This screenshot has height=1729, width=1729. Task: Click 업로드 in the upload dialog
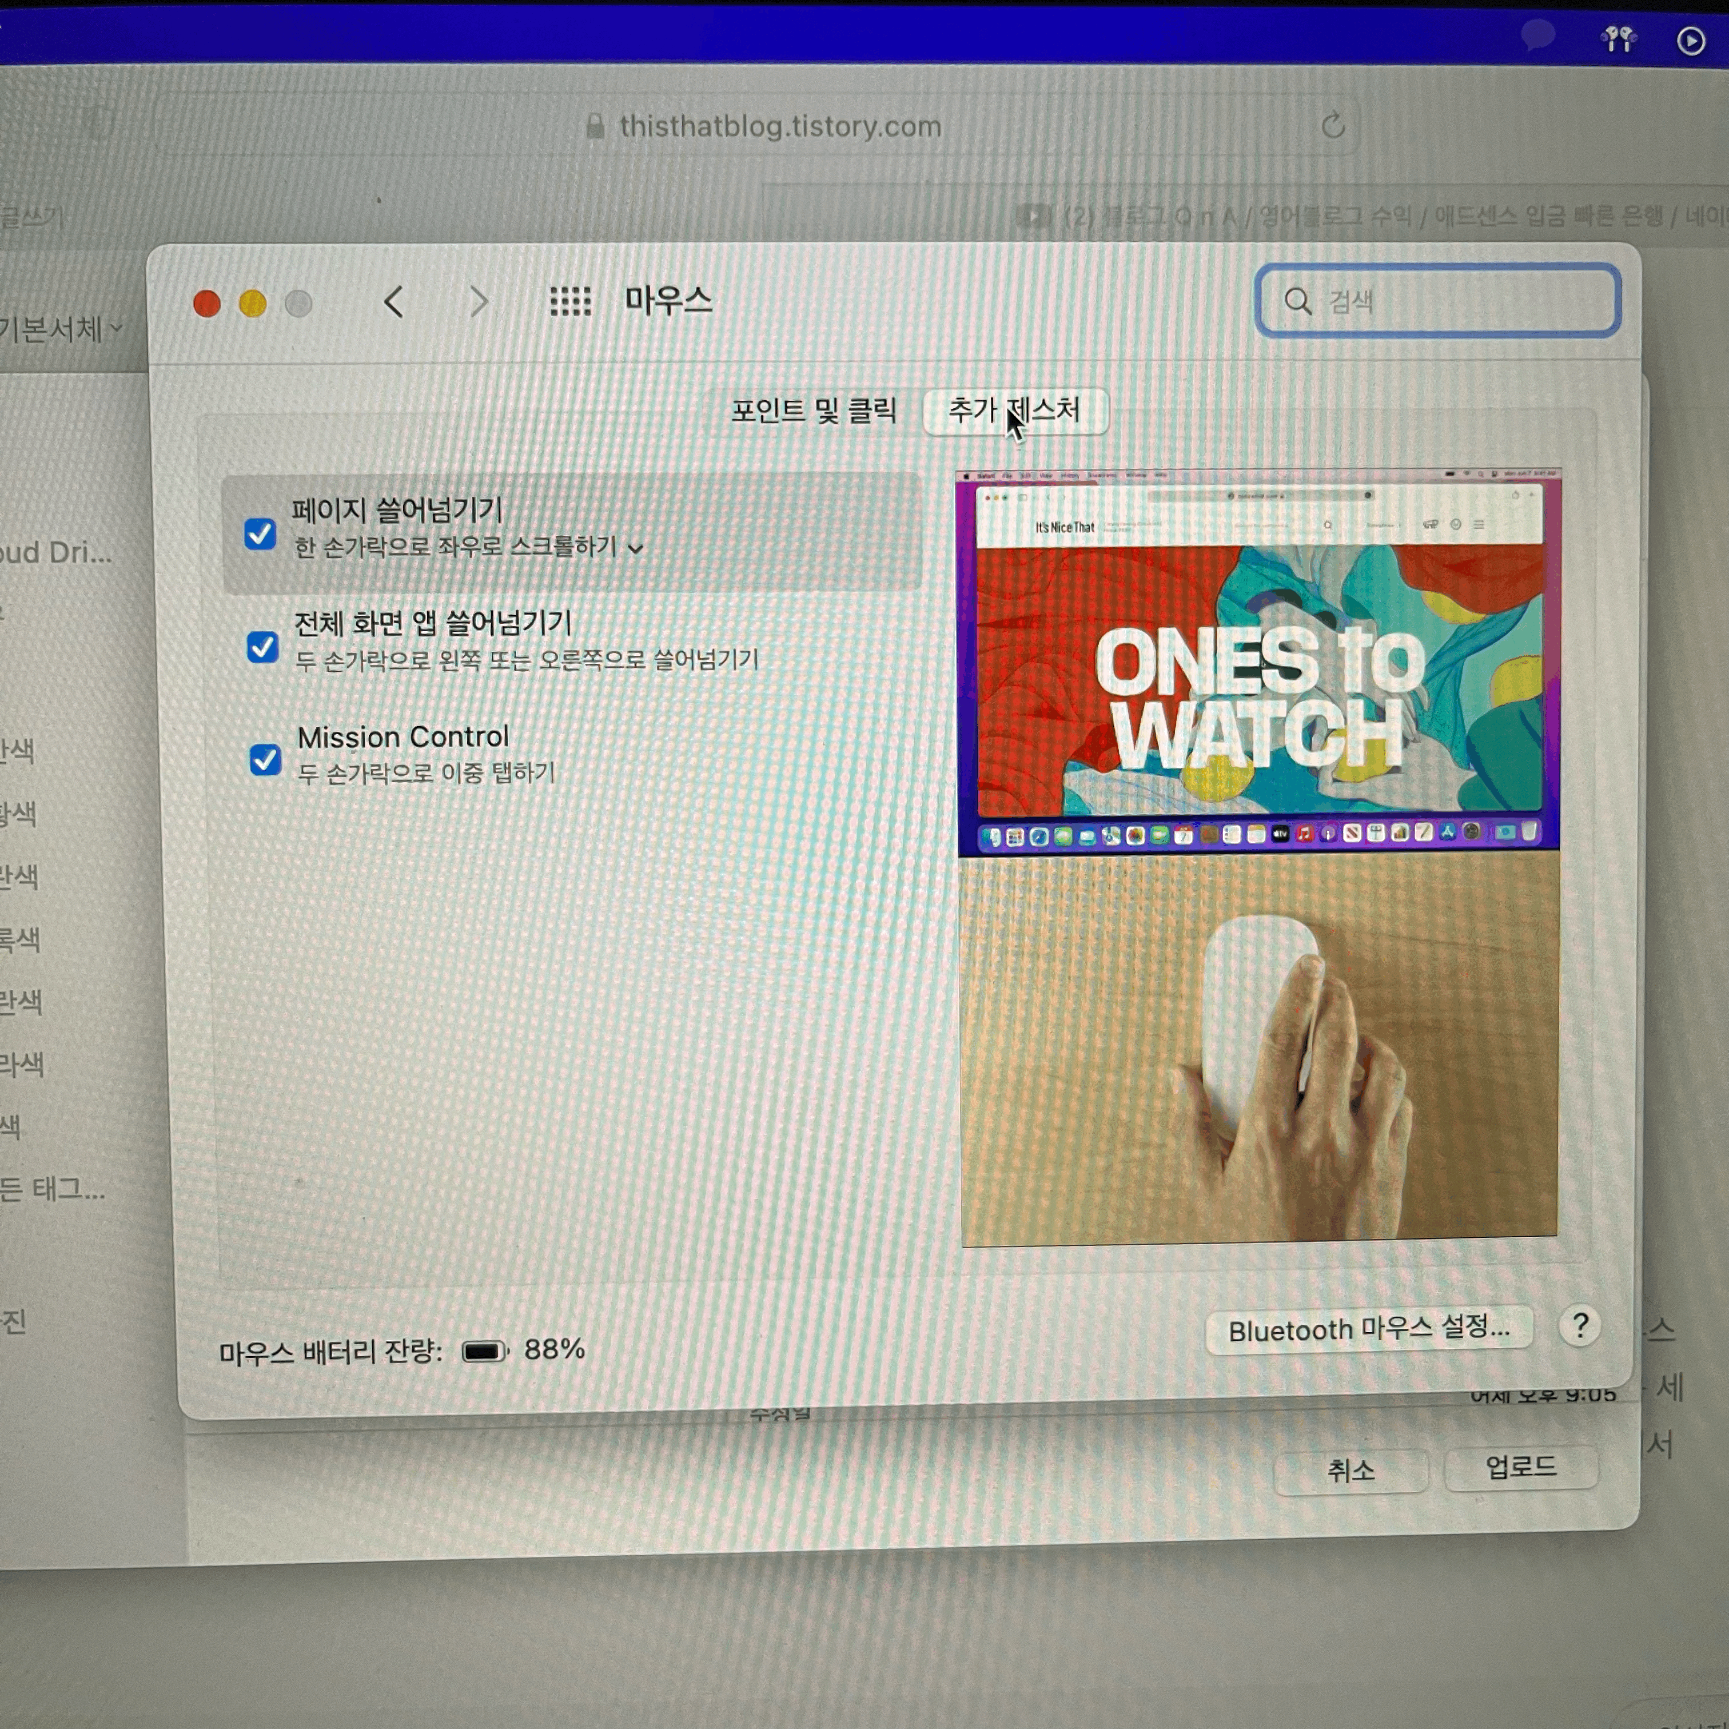pos(1521,1467)
